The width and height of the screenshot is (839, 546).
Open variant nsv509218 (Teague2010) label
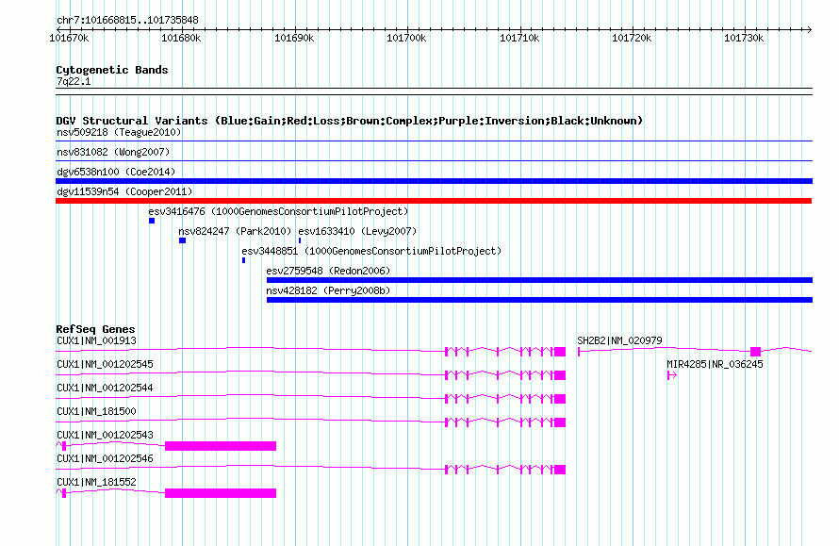119,132
